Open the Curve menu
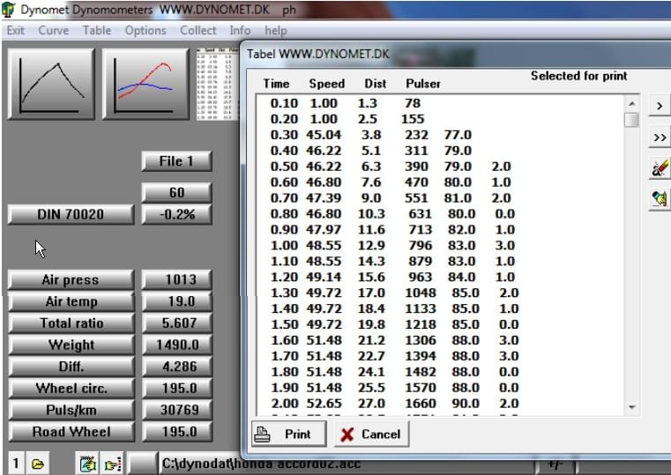 [54, 30]
